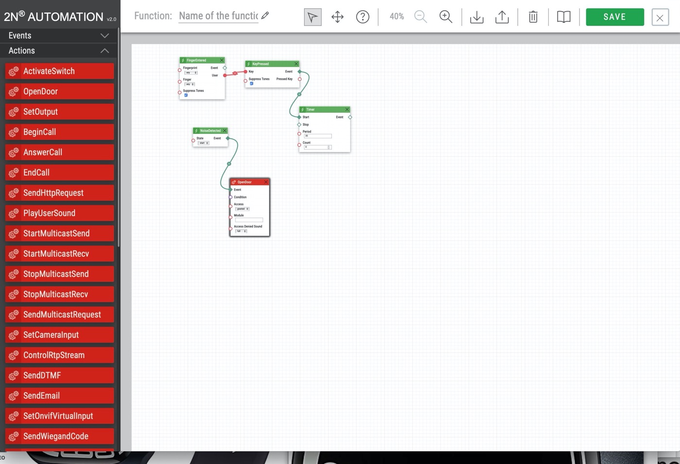
Task: Save the automation function
Action: [x=615, y=17]
